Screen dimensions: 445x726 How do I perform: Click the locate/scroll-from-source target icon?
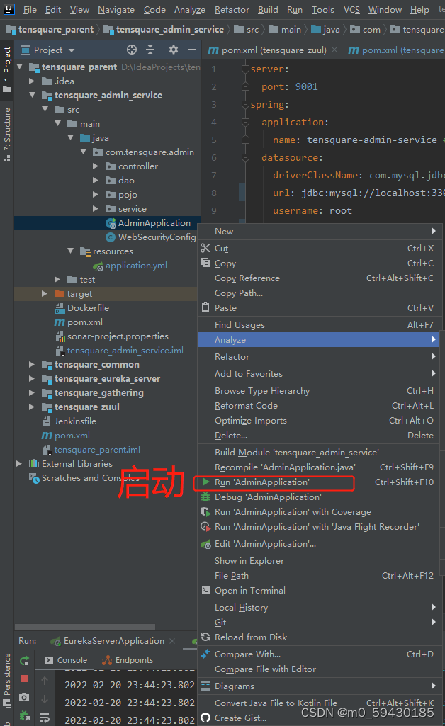(132, 50)
